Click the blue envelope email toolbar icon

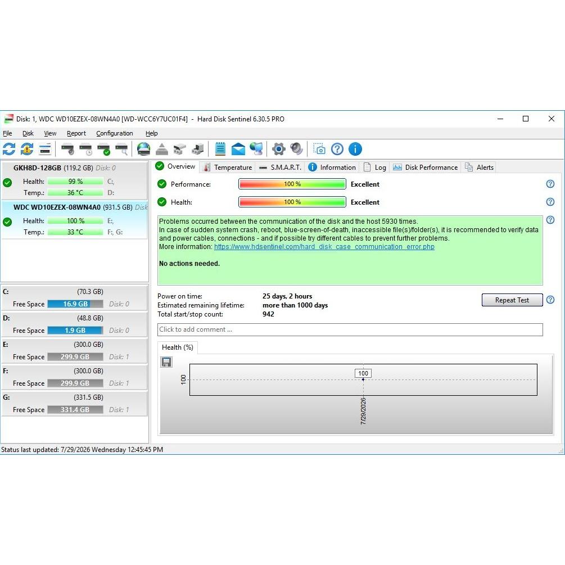tap(238, 149)
